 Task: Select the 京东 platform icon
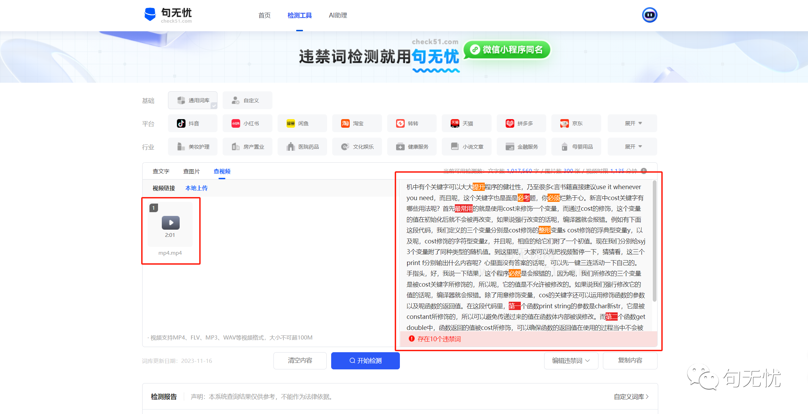(564, 124)
